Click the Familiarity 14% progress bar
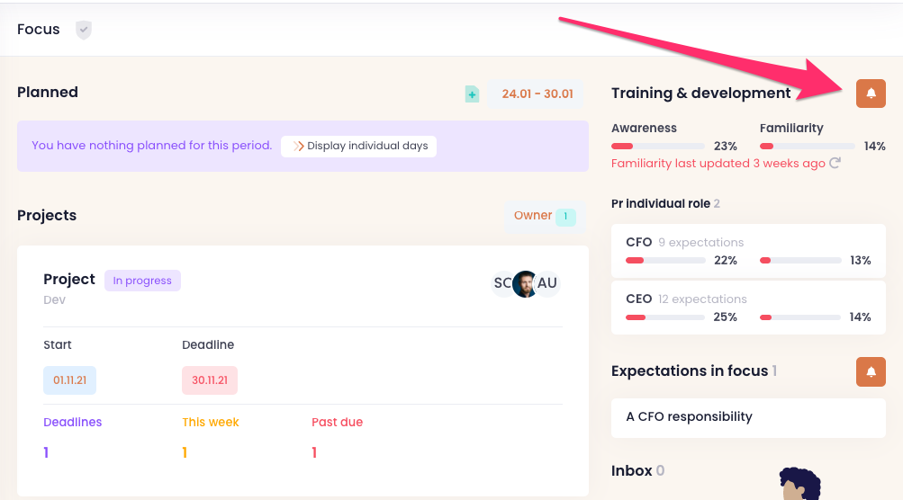This screenshot has width=903, height=500. (x=807, y=146)
